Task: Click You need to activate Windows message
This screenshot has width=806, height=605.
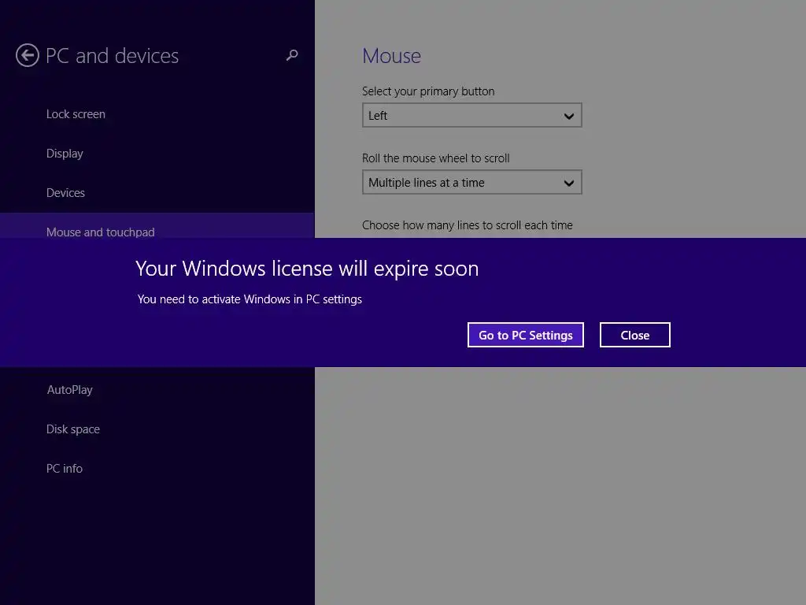Action: pyautogui.click(x=250, y=299)
